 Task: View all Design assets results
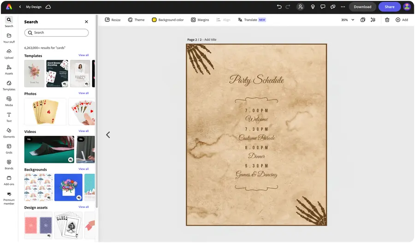click(83, 207)
